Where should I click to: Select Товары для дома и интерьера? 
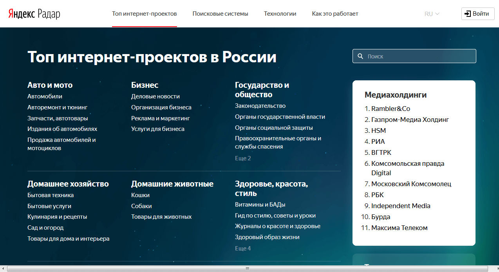(x=69, y=239)
